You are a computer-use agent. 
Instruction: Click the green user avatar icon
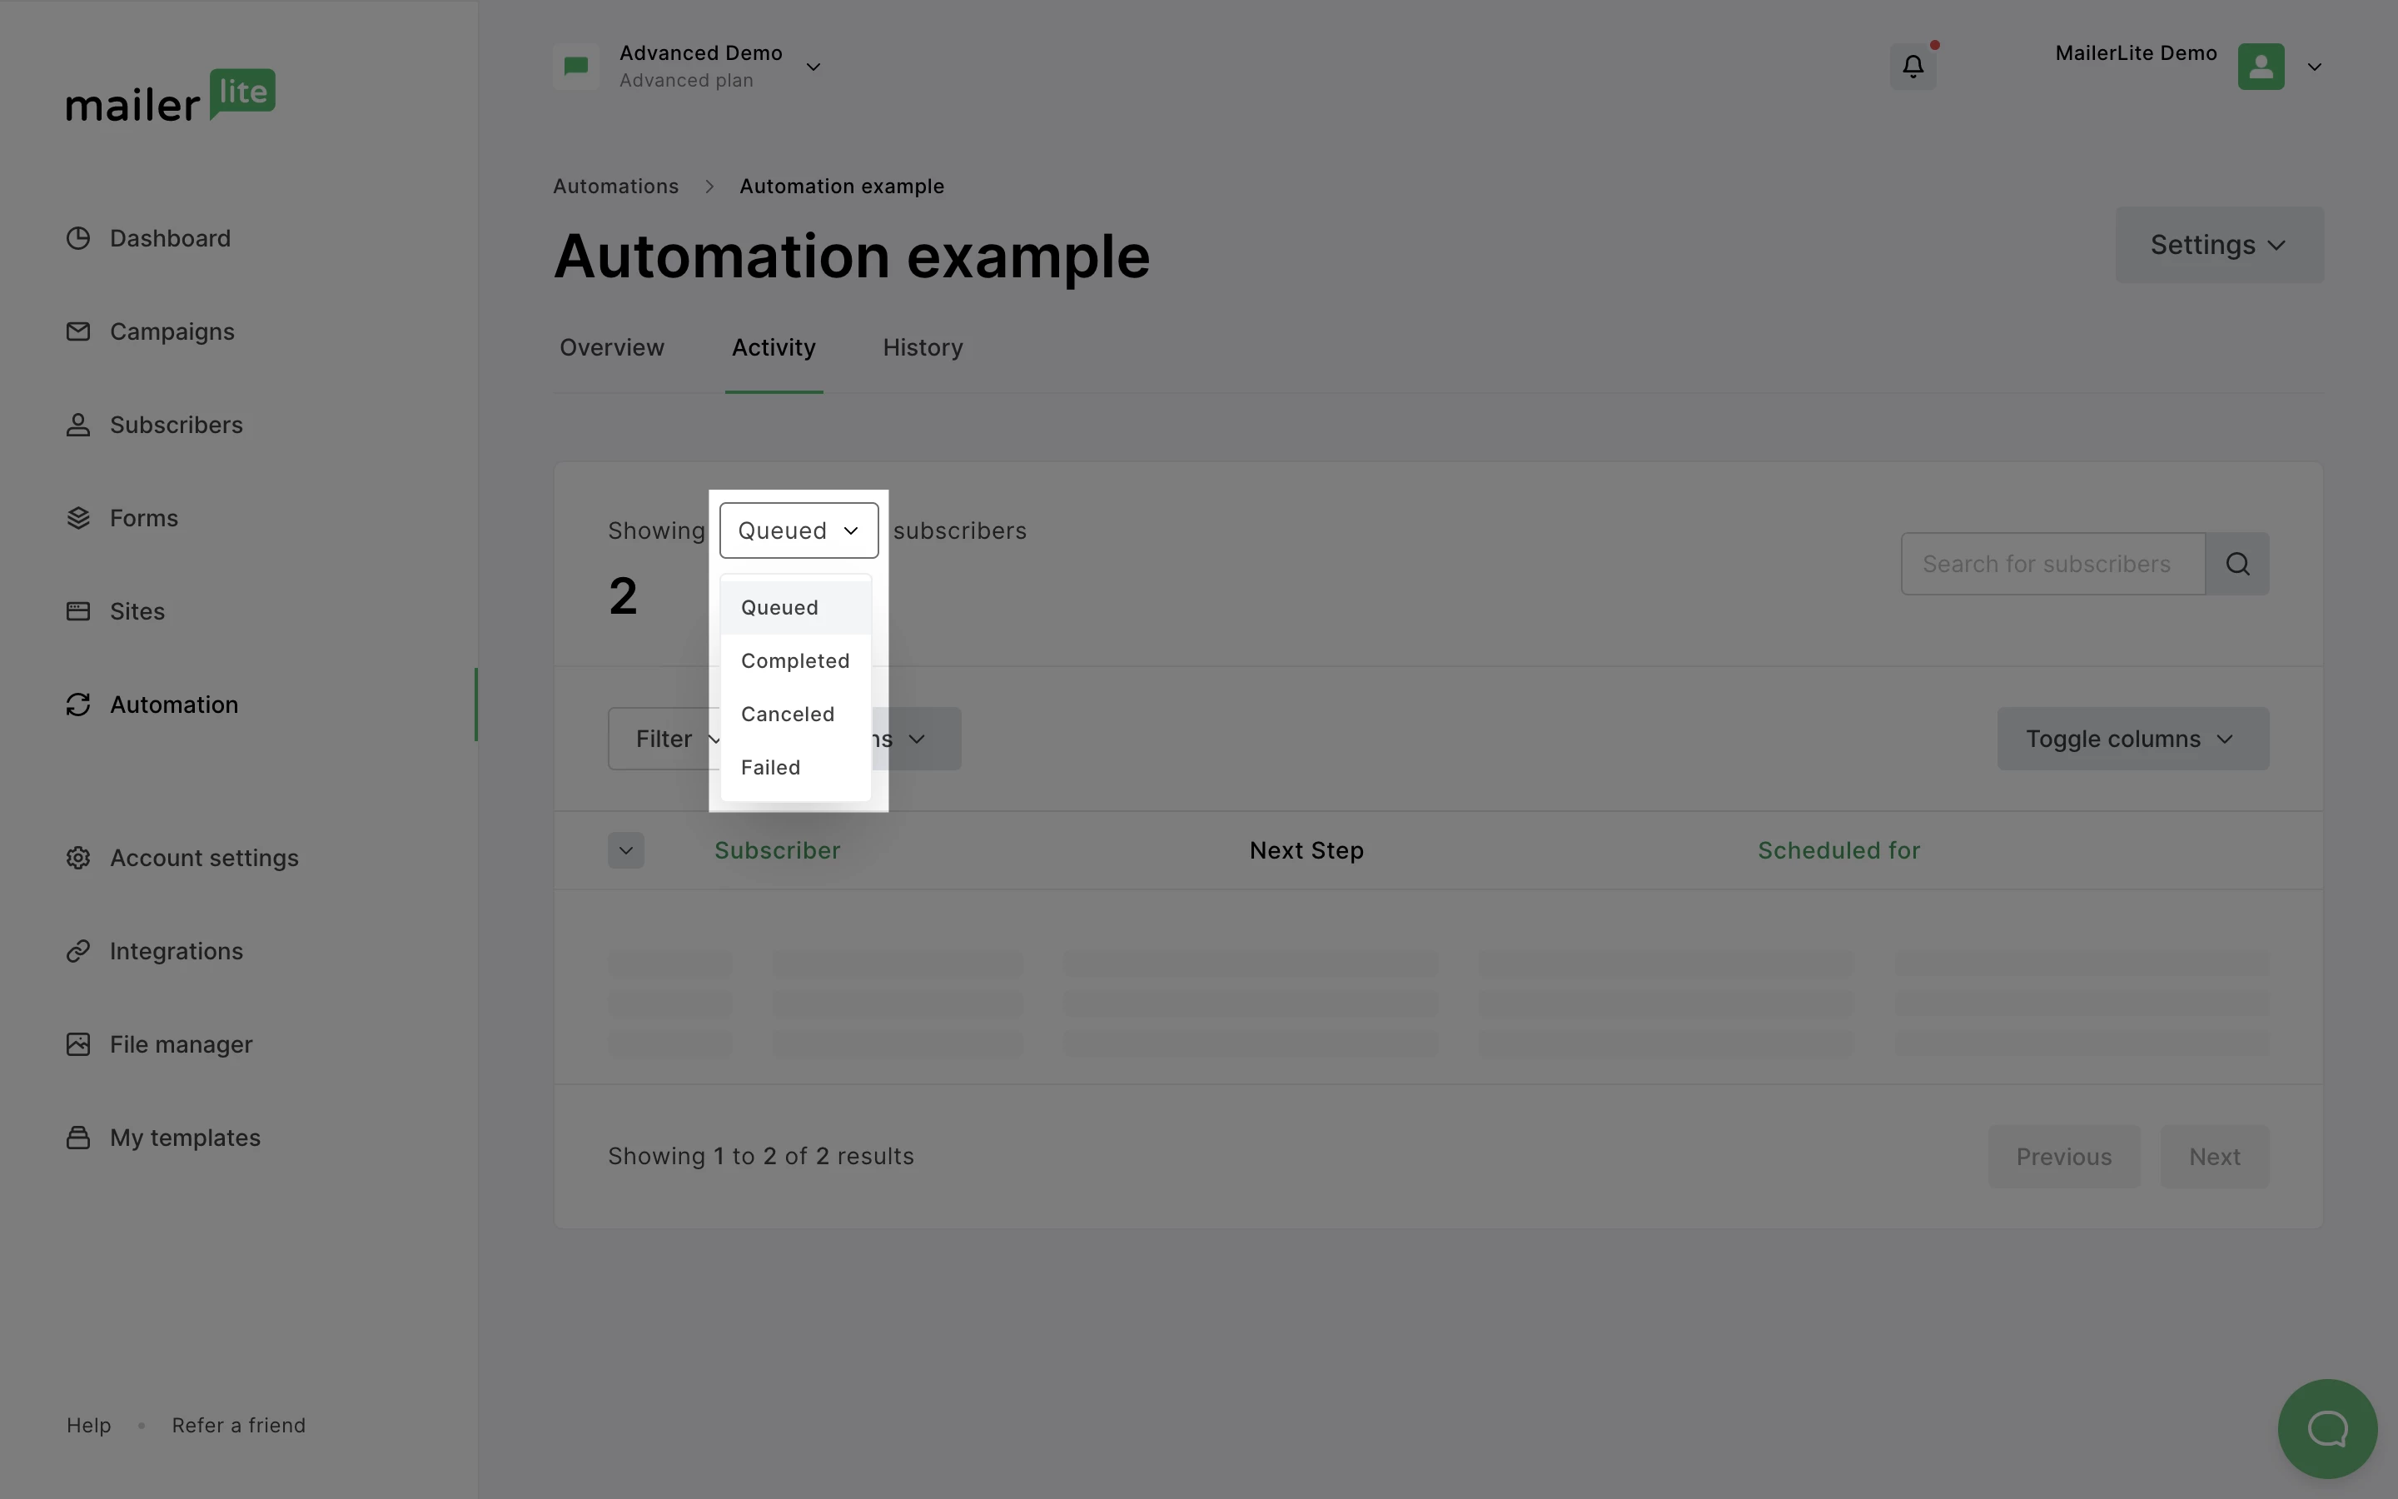pos(2261,67)
